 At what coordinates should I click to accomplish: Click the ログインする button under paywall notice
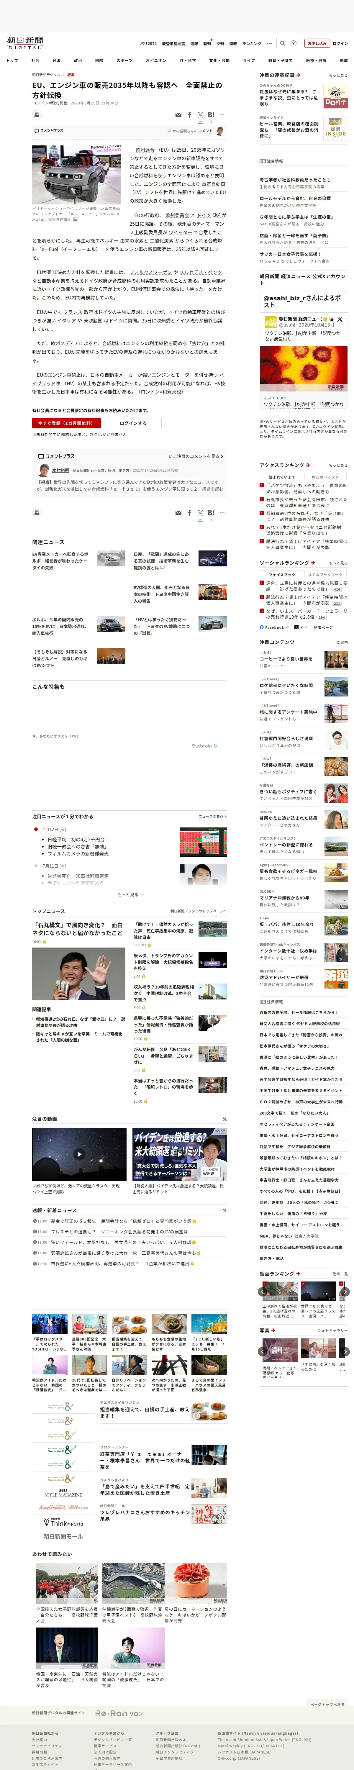point(133,423)
